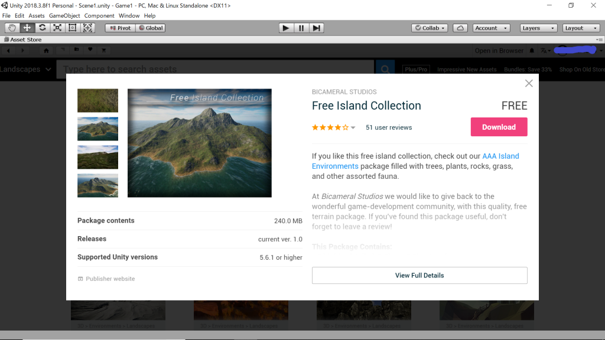Start Play mode
605x340 pixels.
coord(286,28)
